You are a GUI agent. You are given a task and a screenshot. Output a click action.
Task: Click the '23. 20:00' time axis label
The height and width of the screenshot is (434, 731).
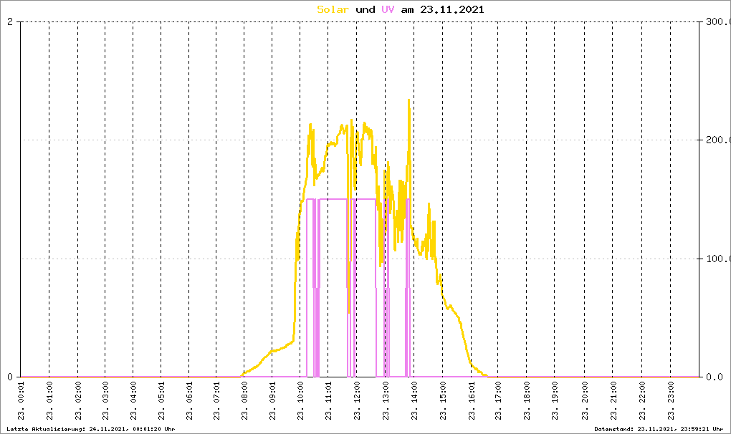[585, 401]
